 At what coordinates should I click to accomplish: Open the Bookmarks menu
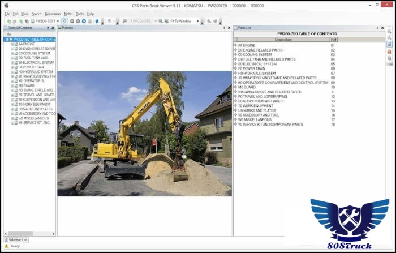(x=53, y=14)
